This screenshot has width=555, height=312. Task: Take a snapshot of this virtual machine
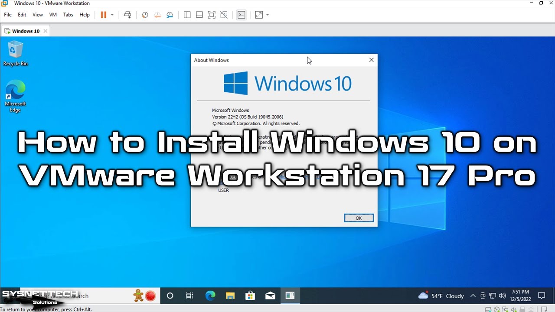click(145, 15)
